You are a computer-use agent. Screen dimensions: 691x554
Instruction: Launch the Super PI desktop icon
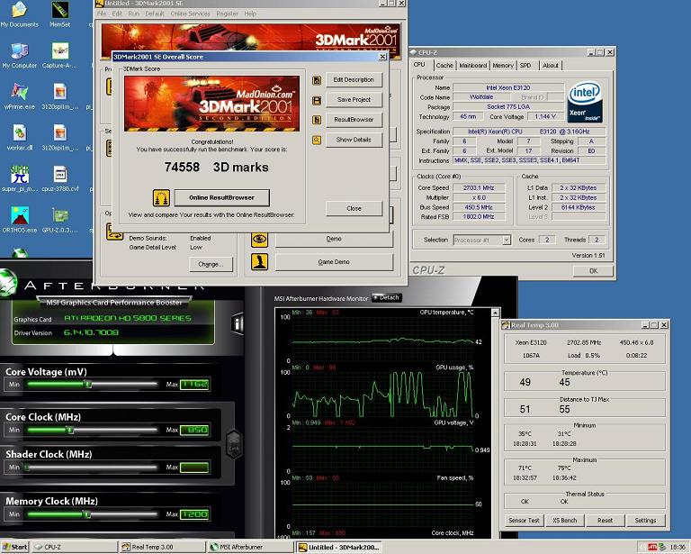20,178
